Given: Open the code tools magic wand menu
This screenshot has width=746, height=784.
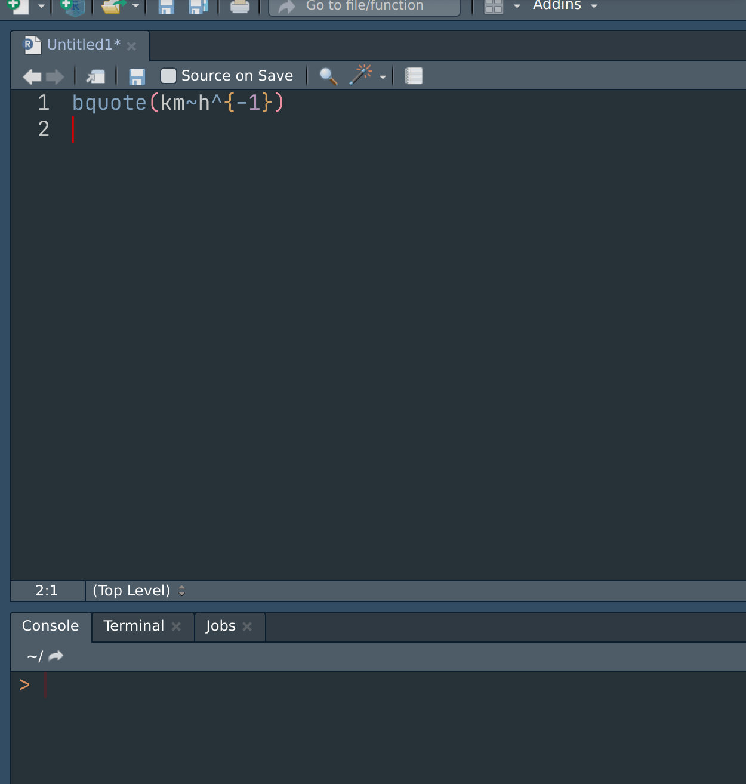Looking at the screenshot, I should tap(362, 76).
